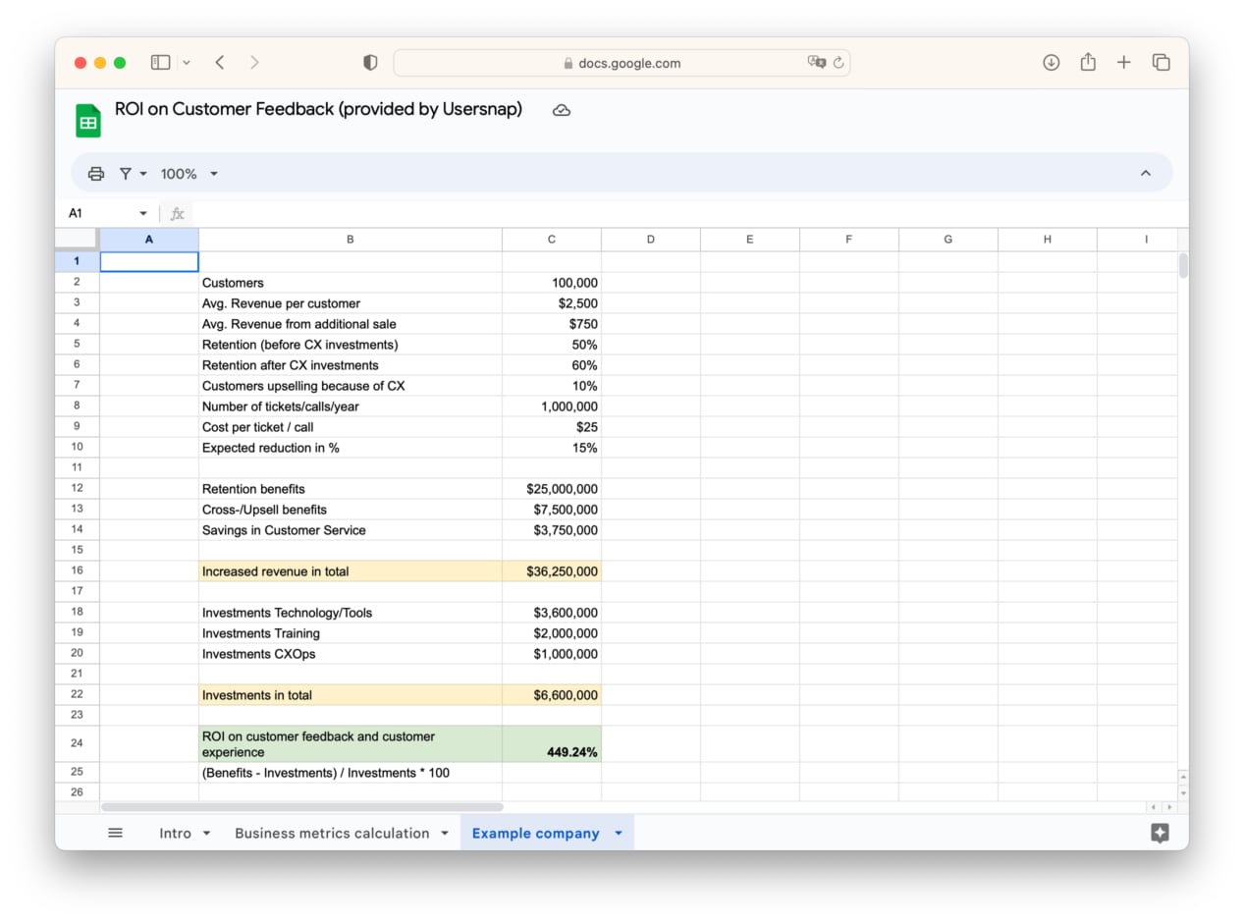Viewport: 1244px width, 923px height.
Task: Open the Explore icon in bottom-right corner
Action: [x=1160, y=833]
